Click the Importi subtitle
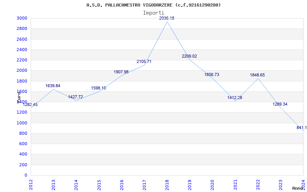 [153, 13]
